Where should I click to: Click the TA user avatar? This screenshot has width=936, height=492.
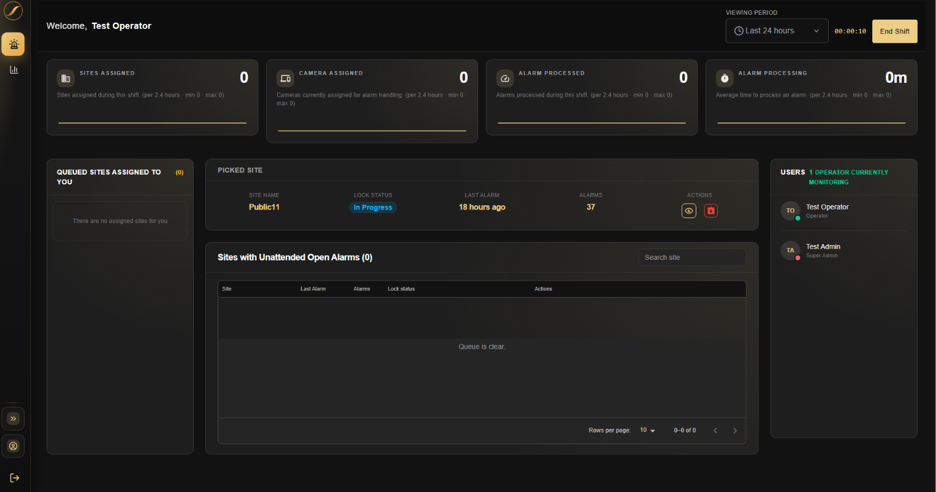790,251
